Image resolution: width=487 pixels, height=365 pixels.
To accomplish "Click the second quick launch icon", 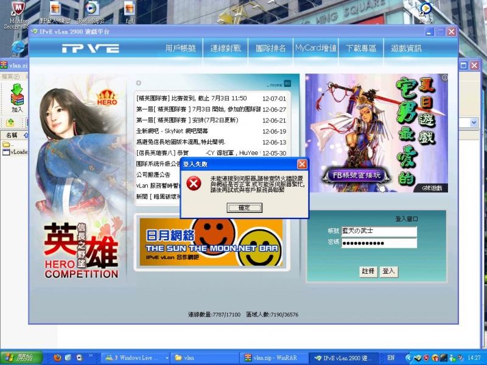I will pos(68,358).
